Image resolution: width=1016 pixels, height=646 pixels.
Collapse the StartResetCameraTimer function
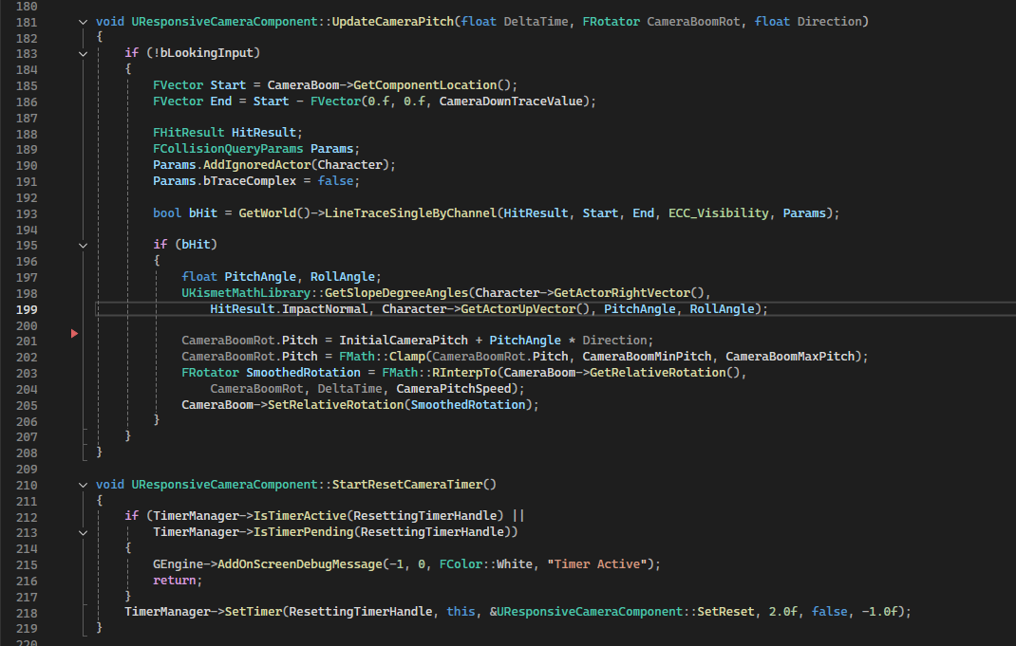(x=84, y=485)
